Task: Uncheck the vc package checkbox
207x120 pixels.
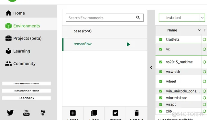Action: click(x=161, y=49)
